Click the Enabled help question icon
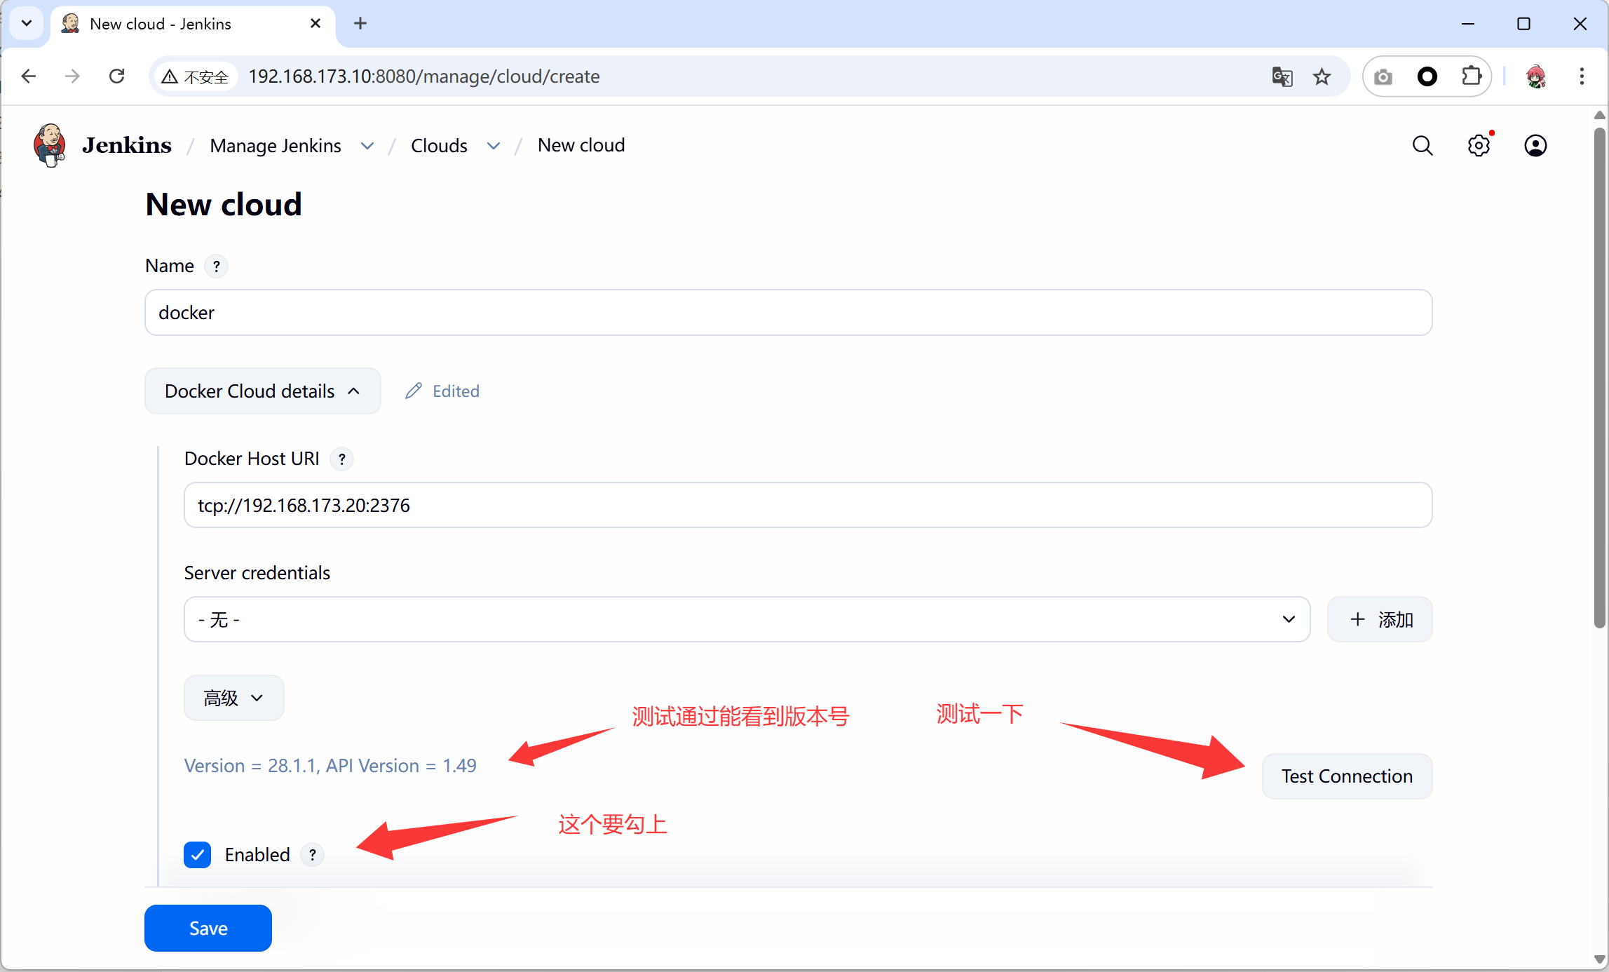The image size is (1609, 972). (x=313, y=855)
